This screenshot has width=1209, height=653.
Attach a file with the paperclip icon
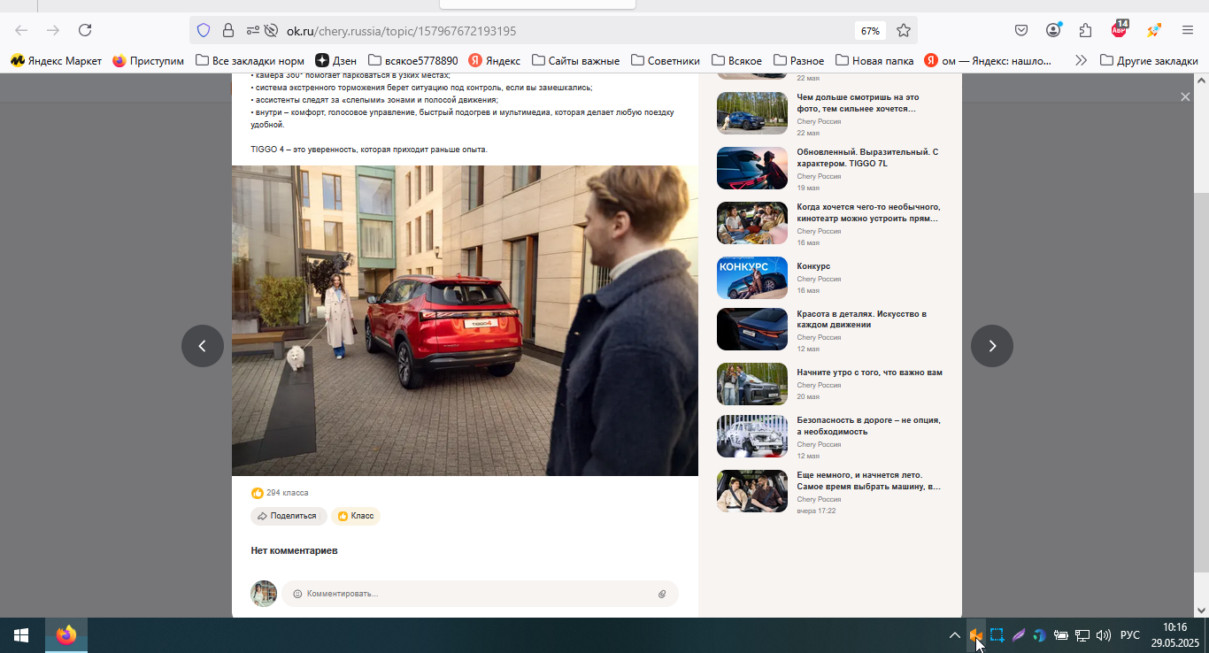tap(662, 594)
